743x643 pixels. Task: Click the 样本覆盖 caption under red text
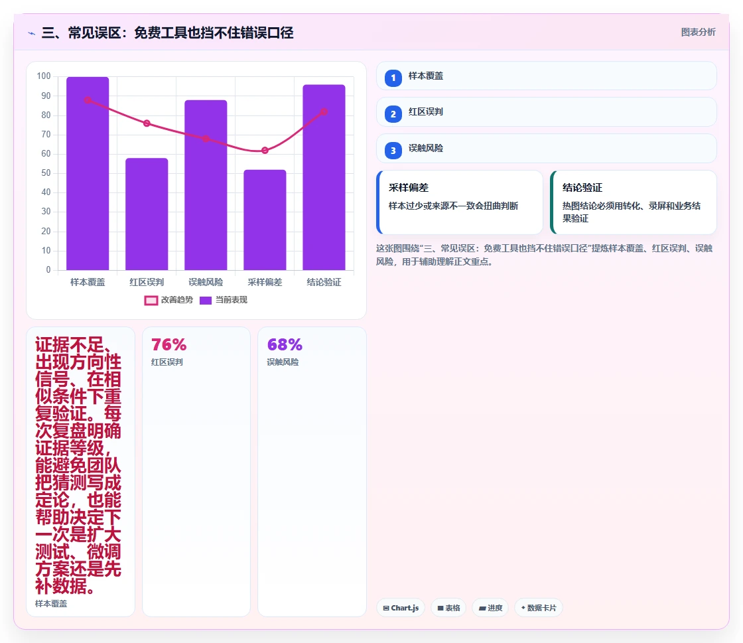(x=51, y=604)
